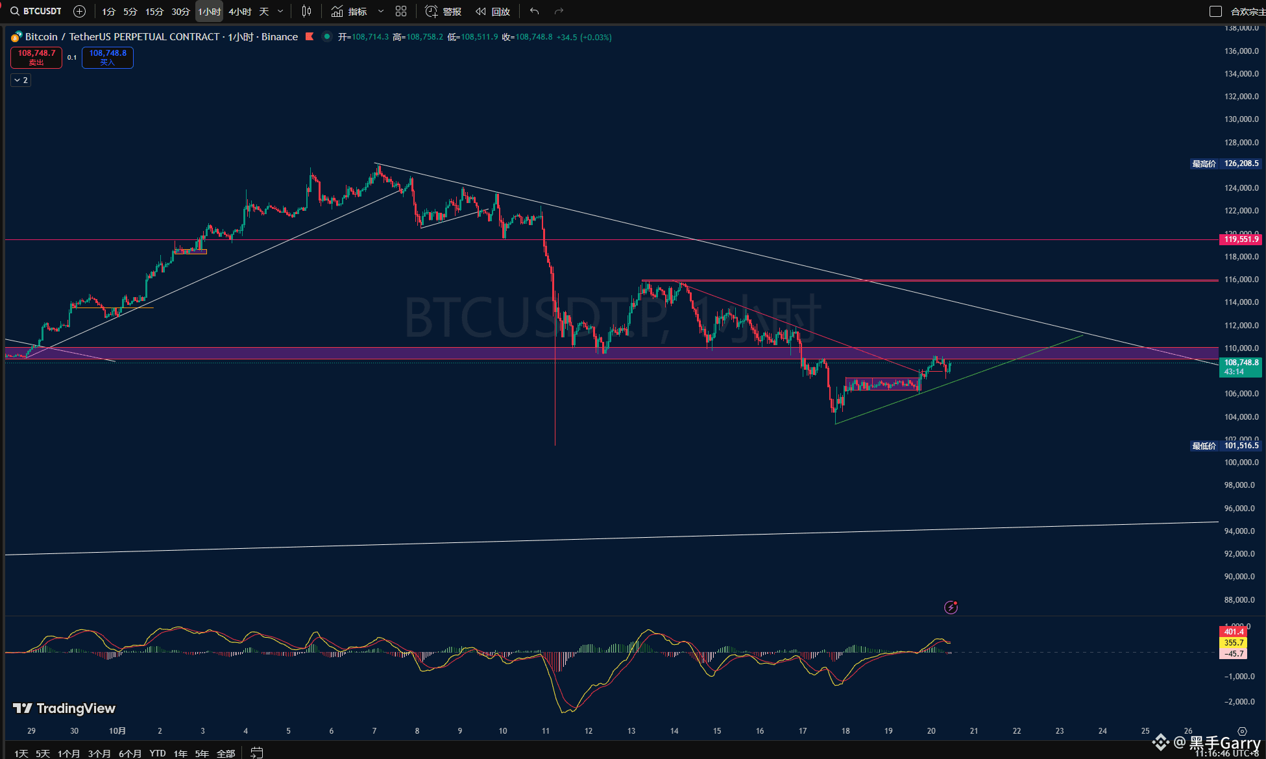Toggle the red flag symbol marker
This screenshot has height=759, width=1266.
coord(310,36)
